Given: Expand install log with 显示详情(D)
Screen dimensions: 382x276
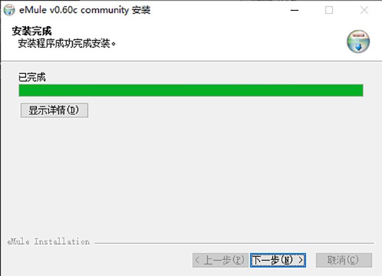Looking at the screenshot, I should pos(54,110).
